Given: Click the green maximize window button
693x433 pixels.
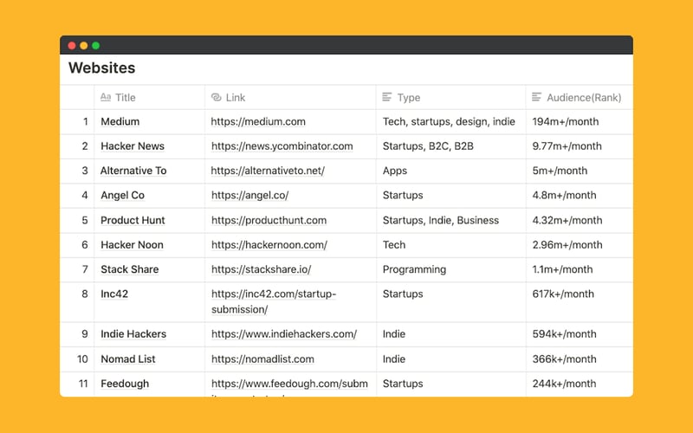Looking at the screenshot, I should (95, 46).
